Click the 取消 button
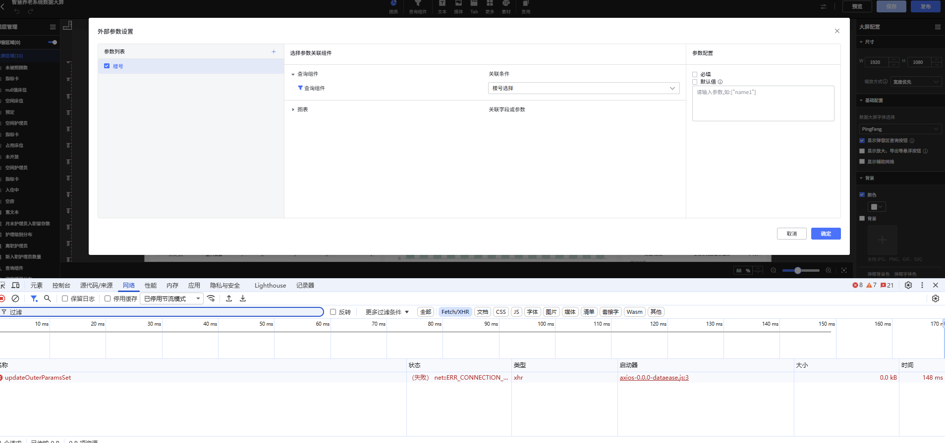Viewport: 945px width, 443px height. [x=791, y=234]
